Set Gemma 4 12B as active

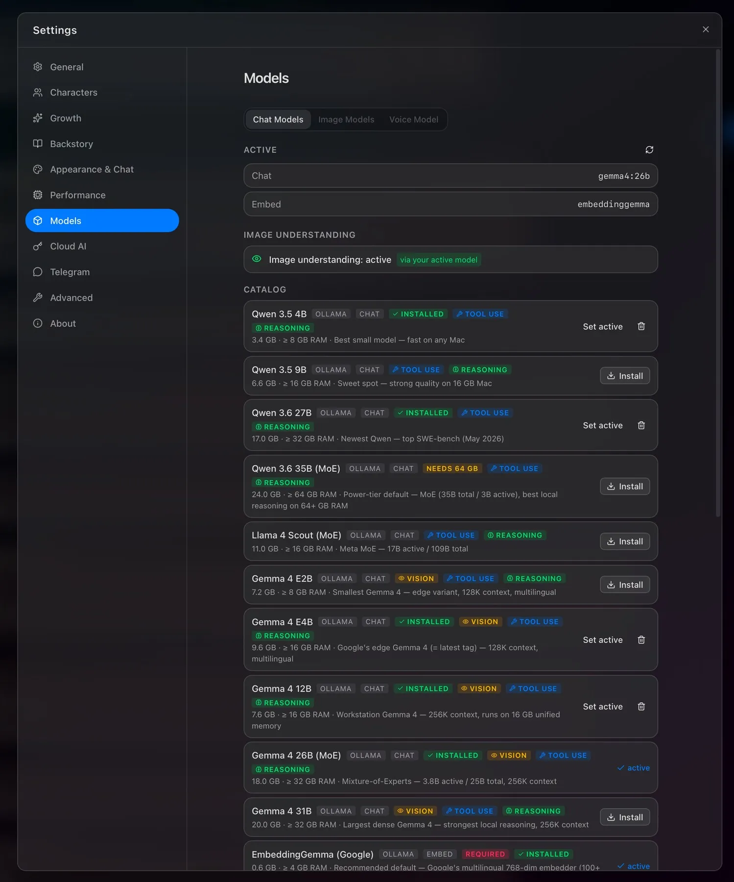(x=603, y=707)
